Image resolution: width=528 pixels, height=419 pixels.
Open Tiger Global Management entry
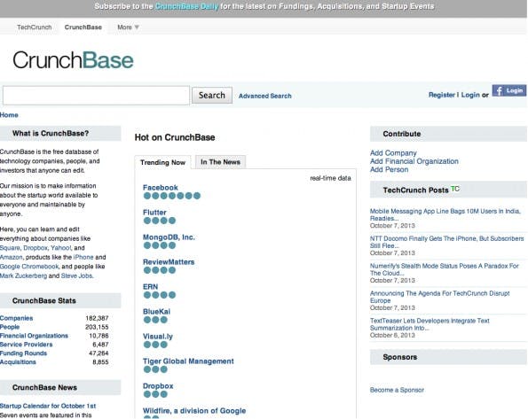tap(188, 361)
